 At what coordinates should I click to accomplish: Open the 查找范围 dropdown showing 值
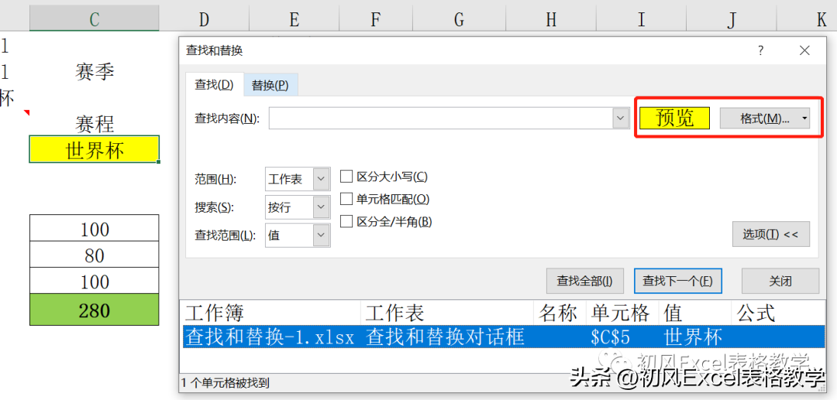tap(298, 235)
